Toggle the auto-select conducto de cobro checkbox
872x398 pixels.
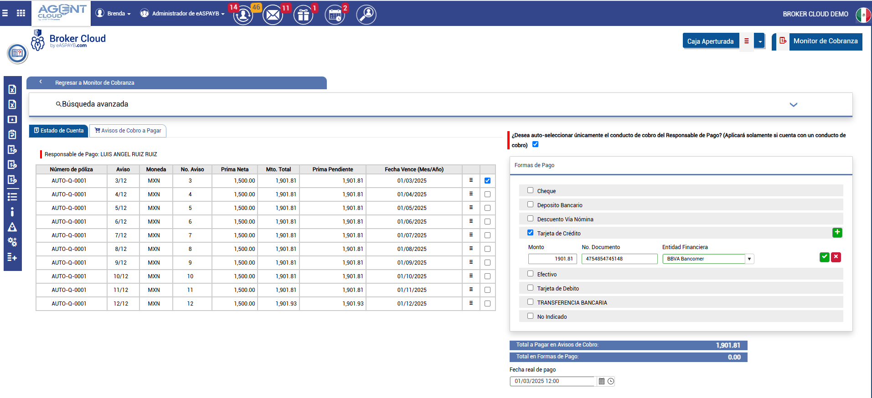(x=536, y=144)
